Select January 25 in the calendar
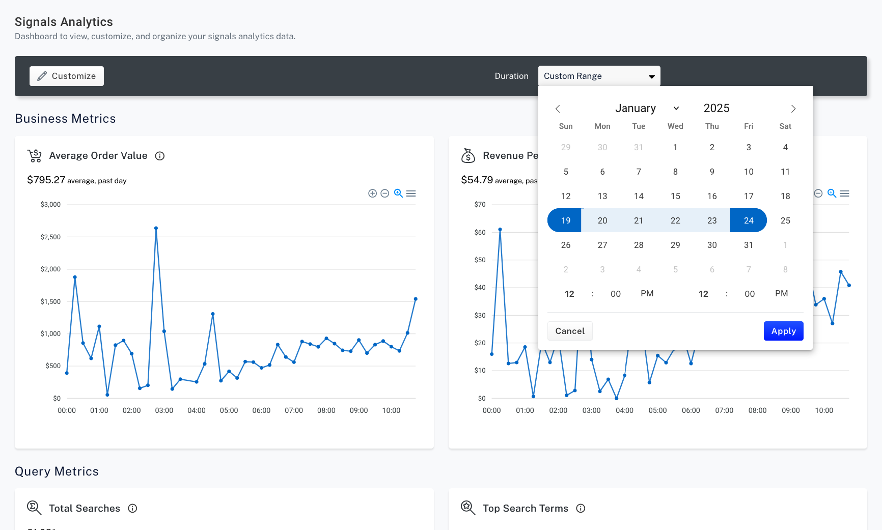The width and height of the screenshot is (882, 530). (x=785, y=220)
